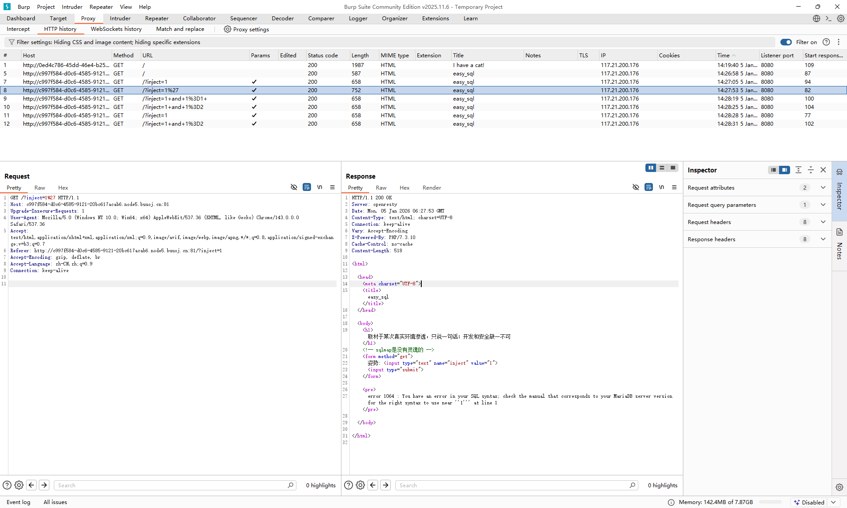Select history row 10 with inject=1+and+1%3D2
Image resolution: width=847 pixels, height=508 pixels.
[x=423, y=107]
